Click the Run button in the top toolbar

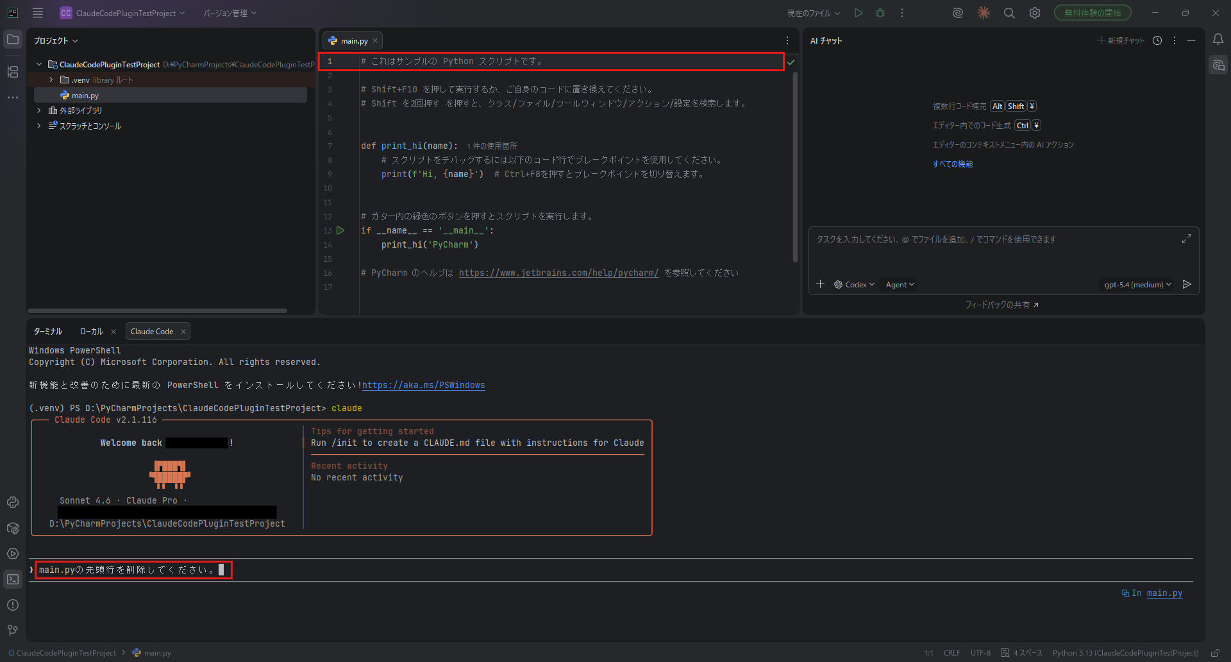(858, 13)
